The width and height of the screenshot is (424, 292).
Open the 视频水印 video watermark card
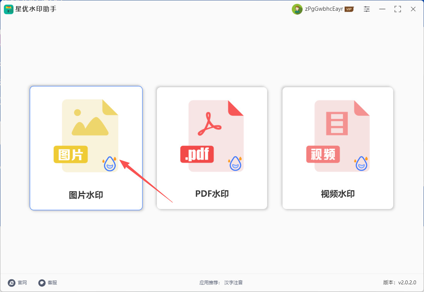pos(338,148)
